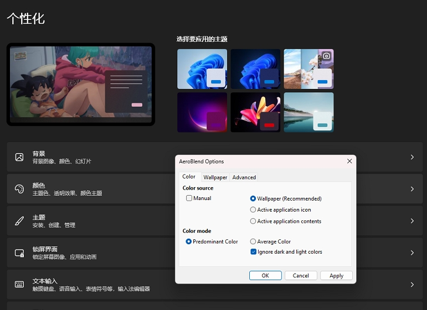
Task: Switch to the Color tab
Action: click(x=190, y=177)
